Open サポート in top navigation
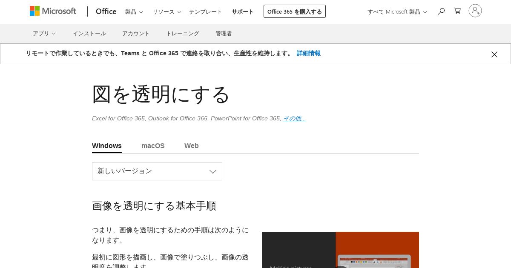This screenshot has width=511, height=268. pos(243,12)
